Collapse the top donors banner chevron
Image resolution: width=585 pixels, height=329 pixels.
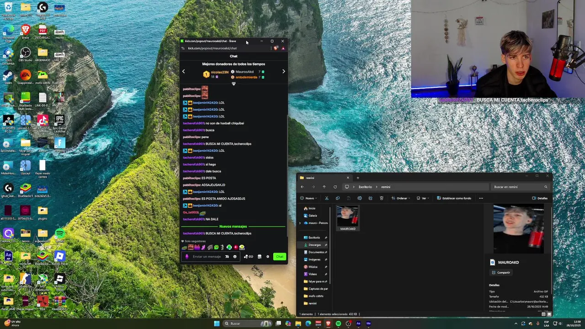click(x=234, y=84)
